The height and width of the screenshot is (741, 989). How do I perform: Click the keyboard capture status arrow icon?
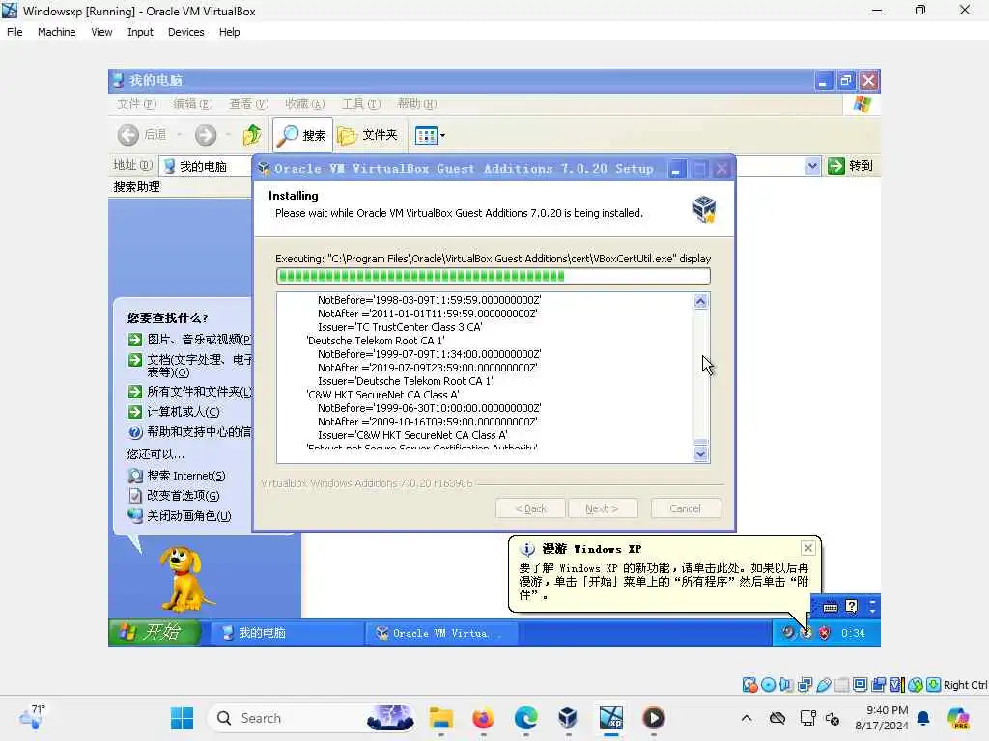pyautogui.click(x=934, y=685)
